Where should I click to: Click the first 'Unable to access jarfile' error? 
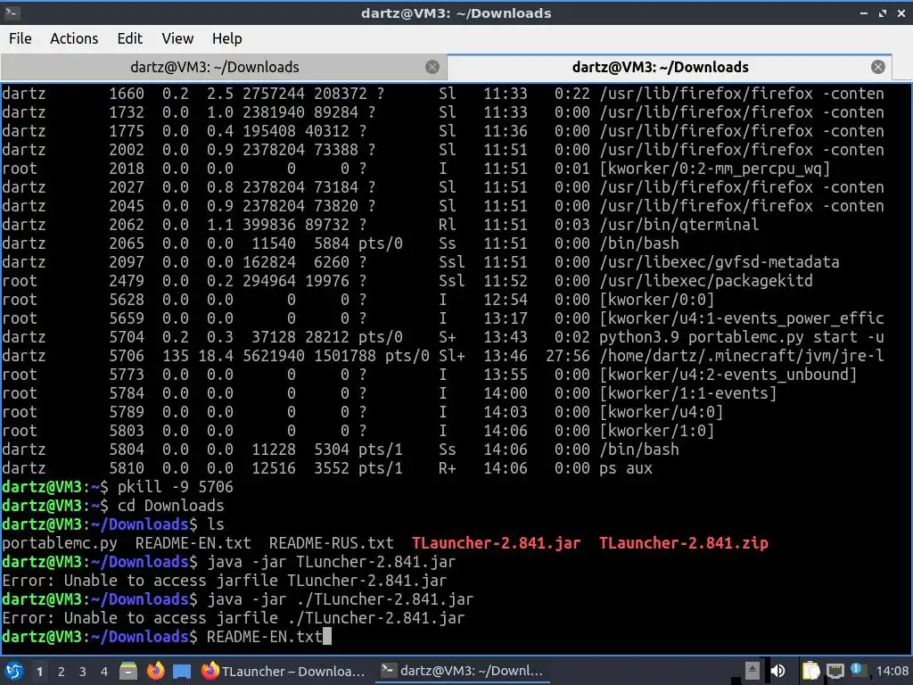(224, 581)
